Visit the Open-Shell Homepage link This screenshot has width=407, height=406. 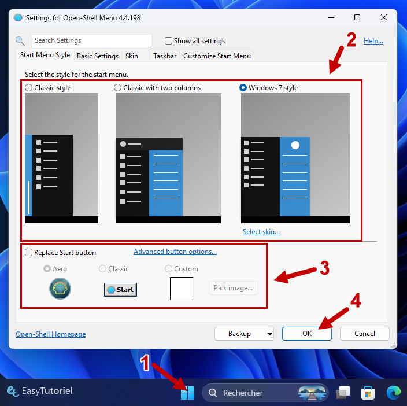(x=51, y=334)
